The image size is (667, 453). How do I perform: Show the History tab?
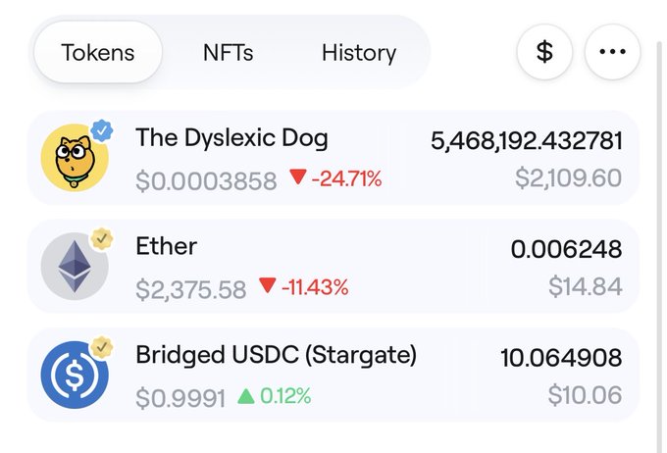coord(359,52)
